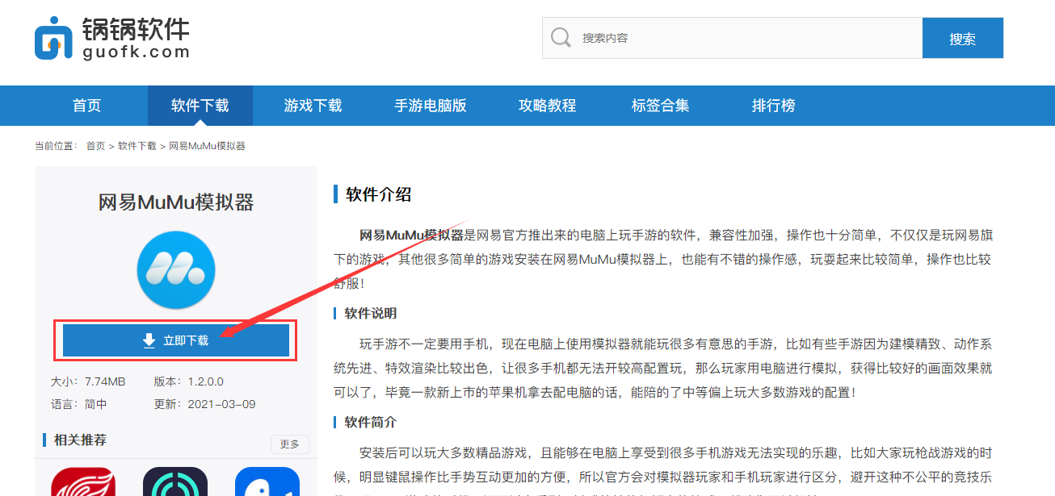
Task: Click the guofk.com logo text
Action: (x=136, y=52)
